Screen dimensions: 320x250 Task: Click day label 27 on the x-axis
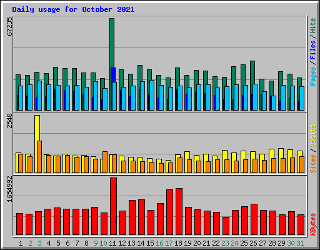[x=262, y=243]
